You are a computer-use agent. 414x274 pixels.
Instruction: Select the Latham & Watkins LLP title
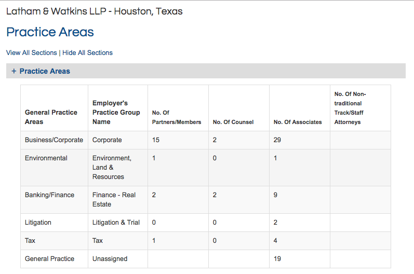(x=94, y=11)
